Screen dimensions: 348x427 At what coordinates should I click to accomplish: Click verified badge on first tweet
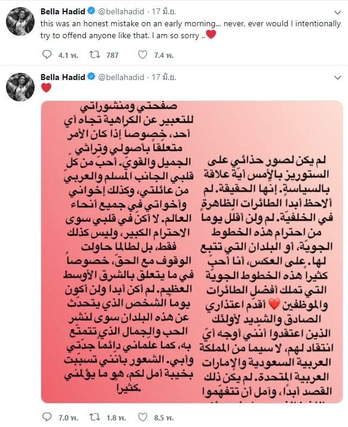pyautogui.click(x=91, y=11)
